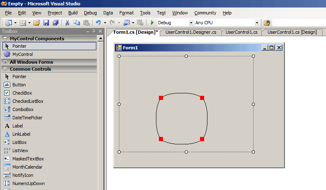Select the Button toolbox control
This screenshot has height=190, width=326.
(x=49, y=85)
